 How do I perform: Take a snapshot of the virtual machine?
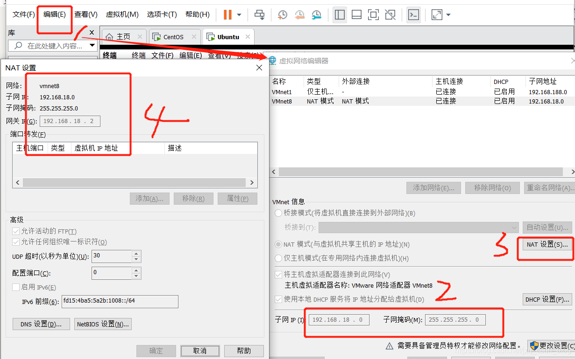[x=282, y=14]
